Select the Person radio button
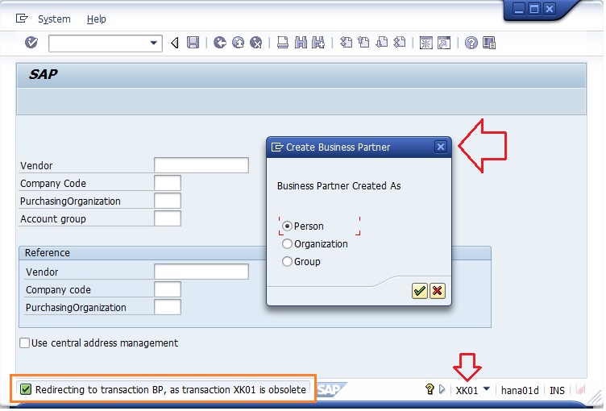 pos(287,226)
